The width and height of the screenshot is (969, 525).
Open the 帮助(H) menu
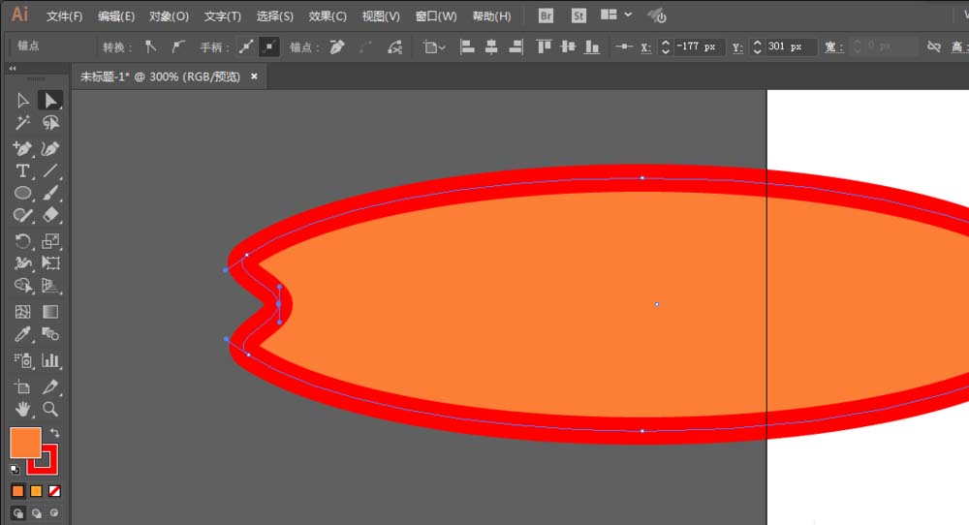pos(492,16)
